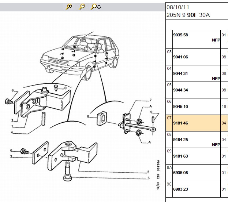Select part number 9035 58

180,35
